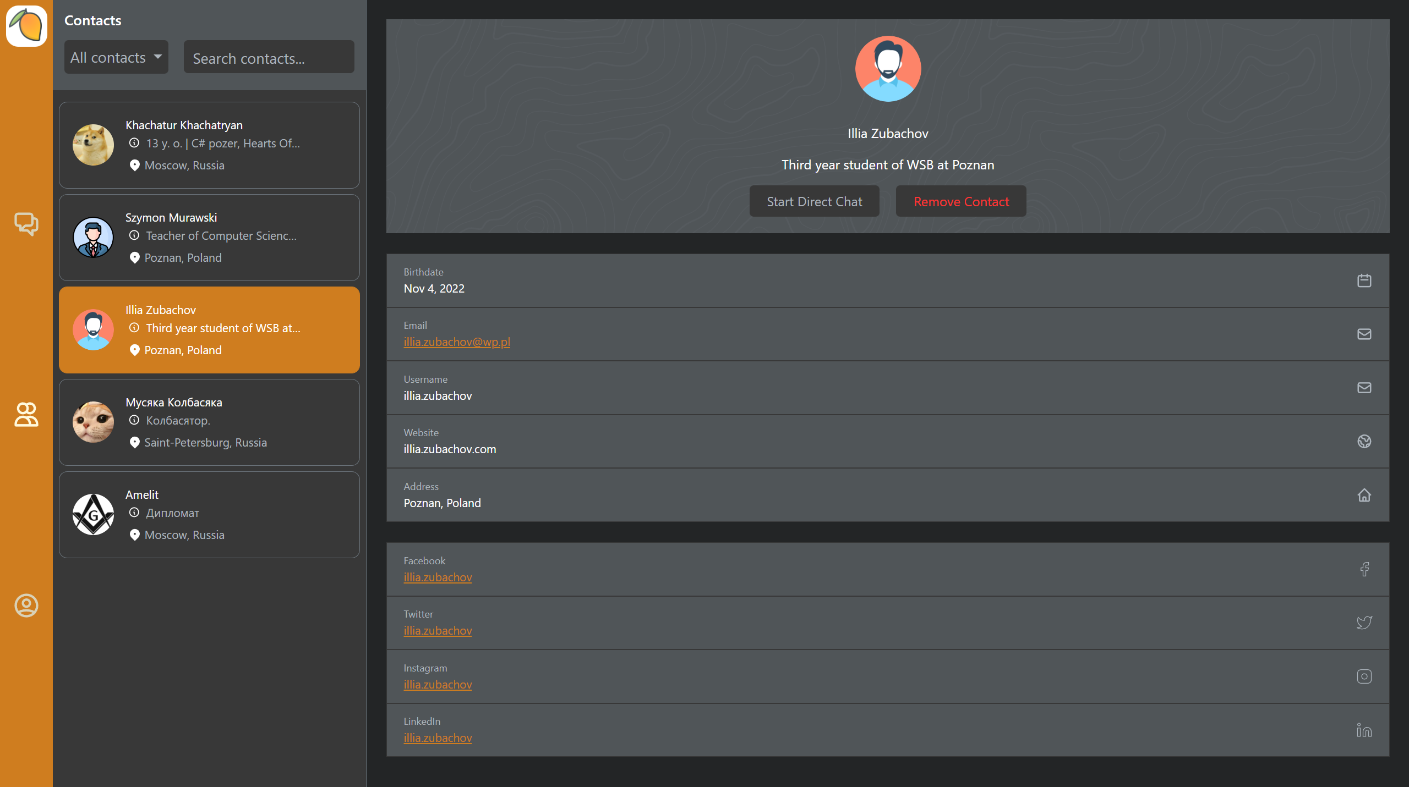This screenshot has height=787, width=1409.
Task: Start Direct Chat with Illia Zubachov
Action: pos(814,201)
